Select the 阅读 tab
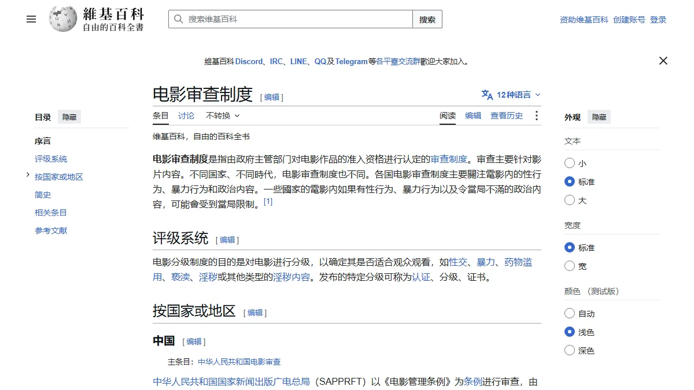Screen dimensions: 694x390 448,116
